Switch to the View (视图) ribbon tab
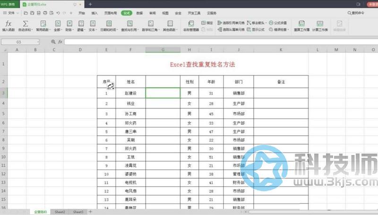 [165, 13]
